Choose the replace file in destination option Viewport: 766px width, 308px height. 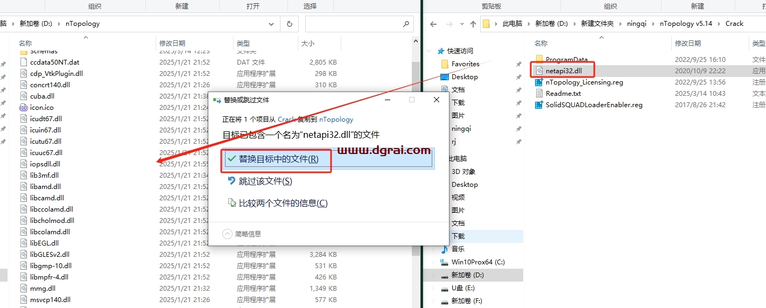pyautogui.click(x=329, y=159)
